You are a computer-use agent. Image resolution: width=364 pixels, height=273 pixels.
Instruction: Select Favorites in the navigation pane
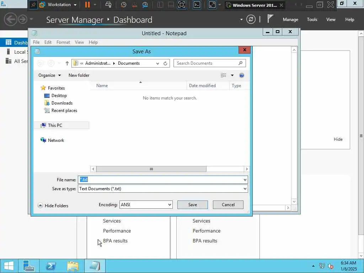pyautogui.click(x=56, y=88)
